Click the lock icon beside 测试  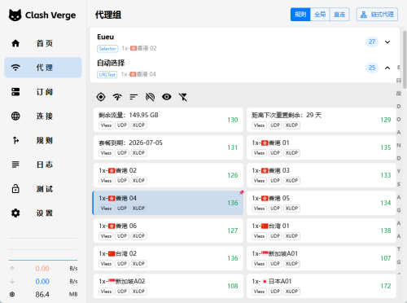tap(15, 189)
